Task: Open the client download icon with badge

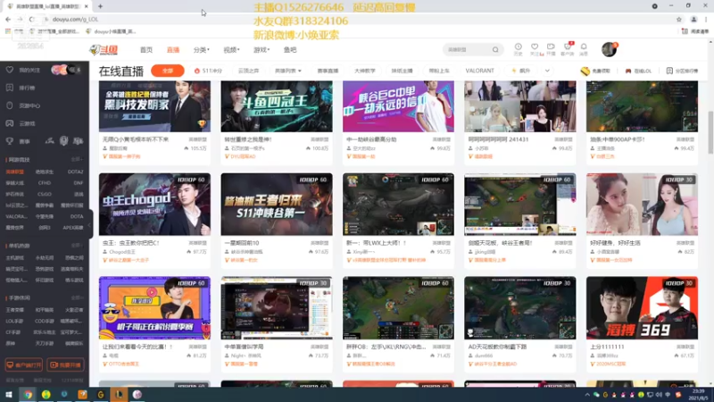Action: click(568, 47)
